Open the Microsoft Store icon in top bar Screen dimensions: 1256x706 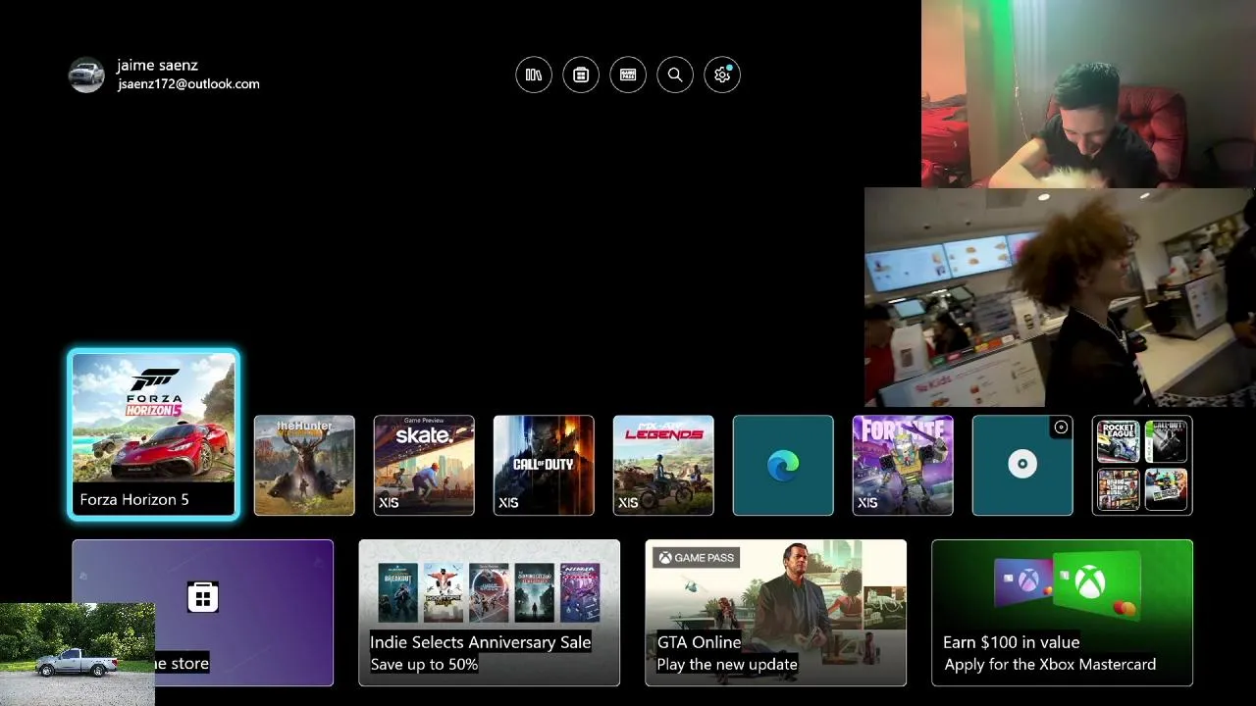(581, 75)
